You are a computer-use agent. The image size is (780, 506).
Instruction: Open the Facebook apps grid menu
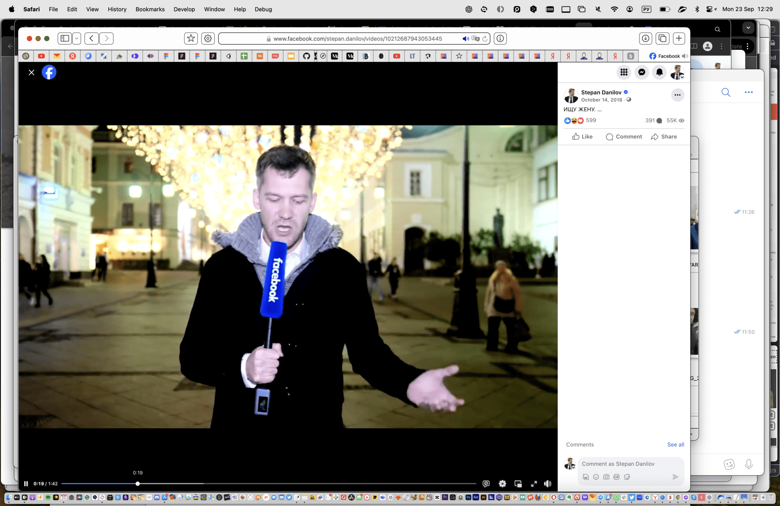coord(624,72)
